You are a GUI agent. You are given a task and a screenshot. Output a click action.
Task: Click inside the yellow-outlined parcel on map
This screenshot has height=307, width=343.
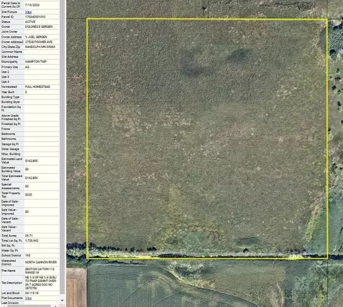207,139
